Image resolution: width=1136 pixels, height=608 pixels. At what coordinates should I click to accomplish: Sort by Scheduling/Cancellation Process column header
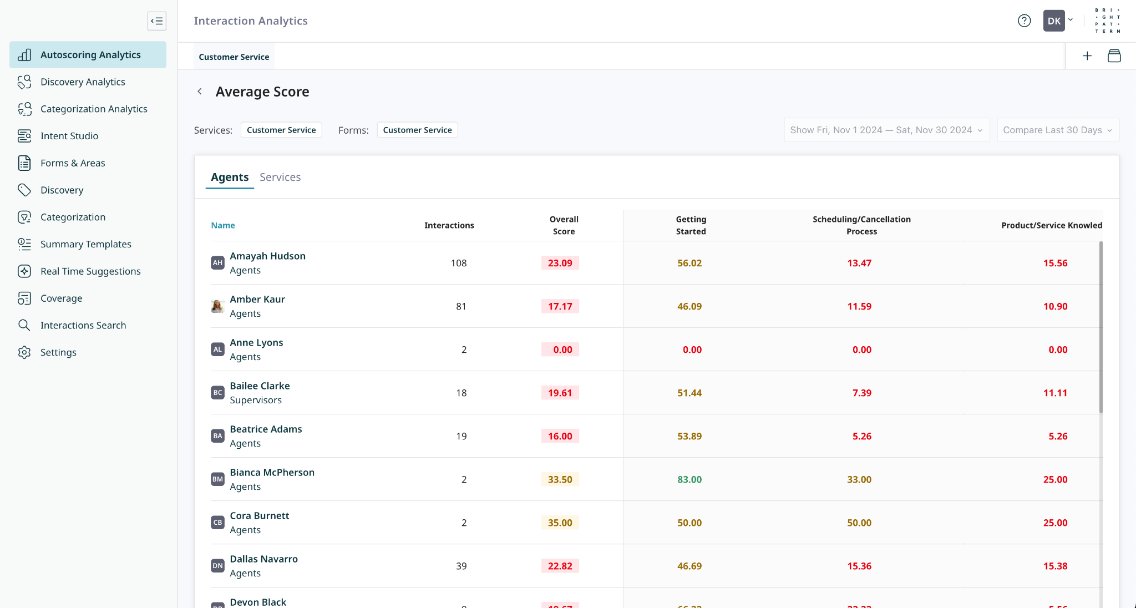[x=861, y=225]
